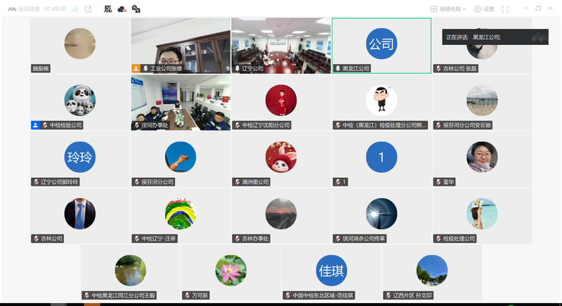Click the 正在讲话 speaker notification banner

click(495, 37)
